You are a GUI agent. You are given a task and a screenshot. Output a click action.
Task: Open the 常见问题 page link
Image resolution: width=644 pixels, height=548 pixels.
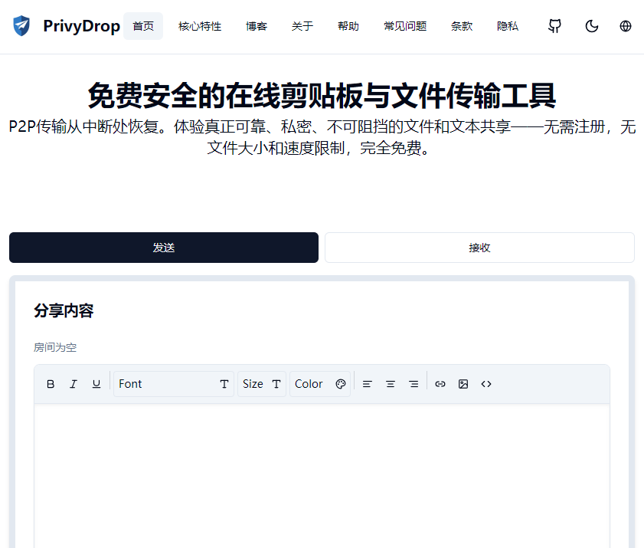[405, 26]
